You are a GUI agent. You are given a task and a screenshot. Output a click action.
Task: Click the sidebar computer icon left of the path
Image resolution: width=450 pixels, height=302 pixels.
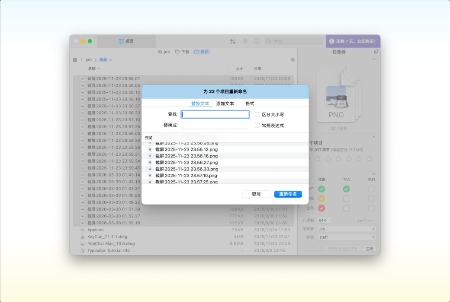tap(76, 60)
